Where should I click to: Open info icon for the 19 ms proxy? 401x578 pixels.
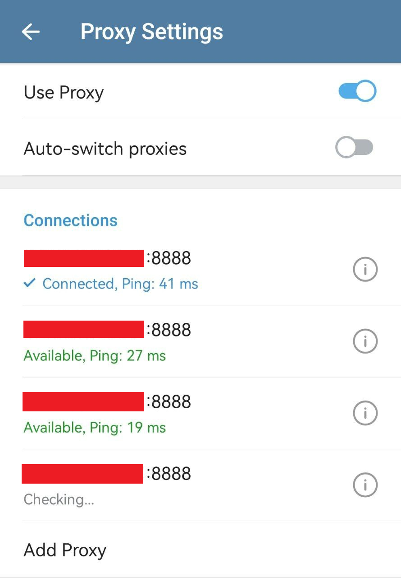(x=365, y=413)
